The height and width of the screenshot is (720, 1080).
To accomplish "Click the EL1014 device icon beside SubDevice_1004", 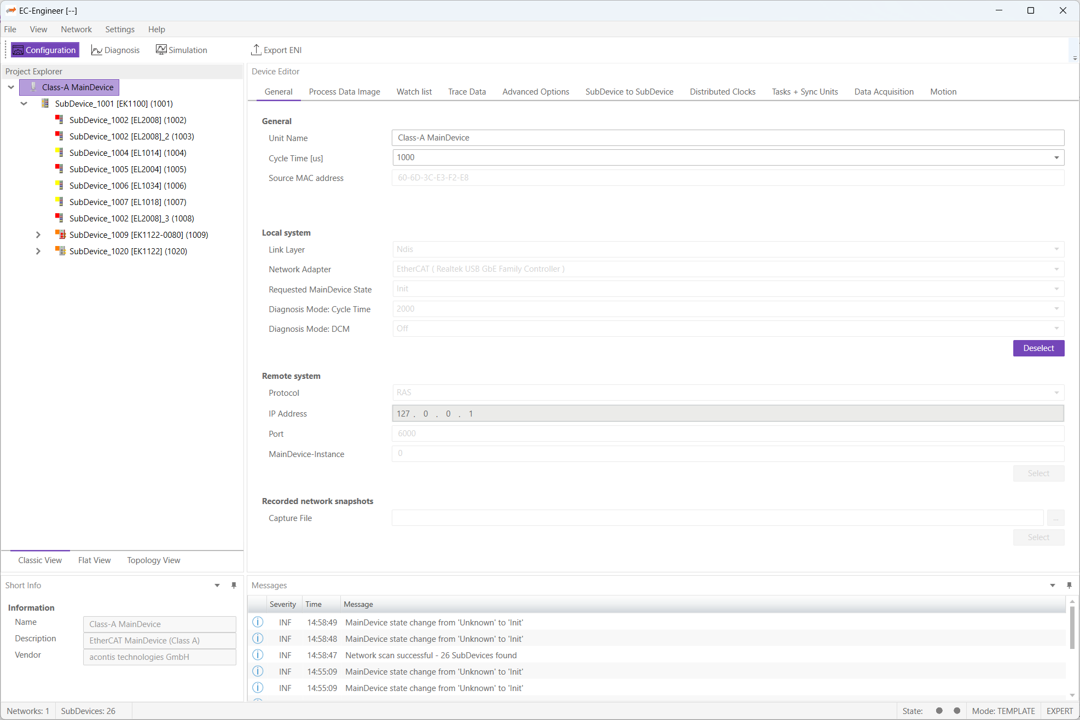I will tap(59, 153).
